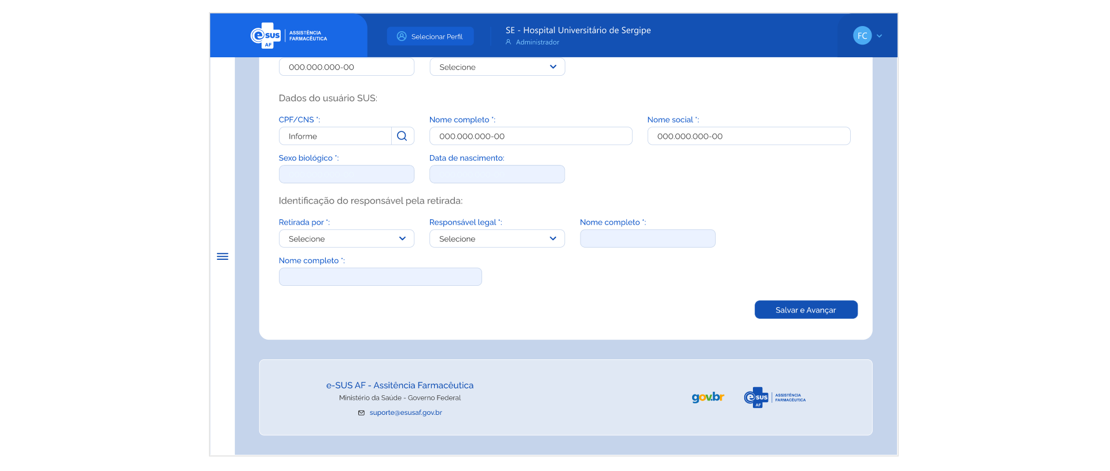Click the gov.br logo in footer
The image size is (1110, 471).
pyautogui.click(x=708, y=398)
